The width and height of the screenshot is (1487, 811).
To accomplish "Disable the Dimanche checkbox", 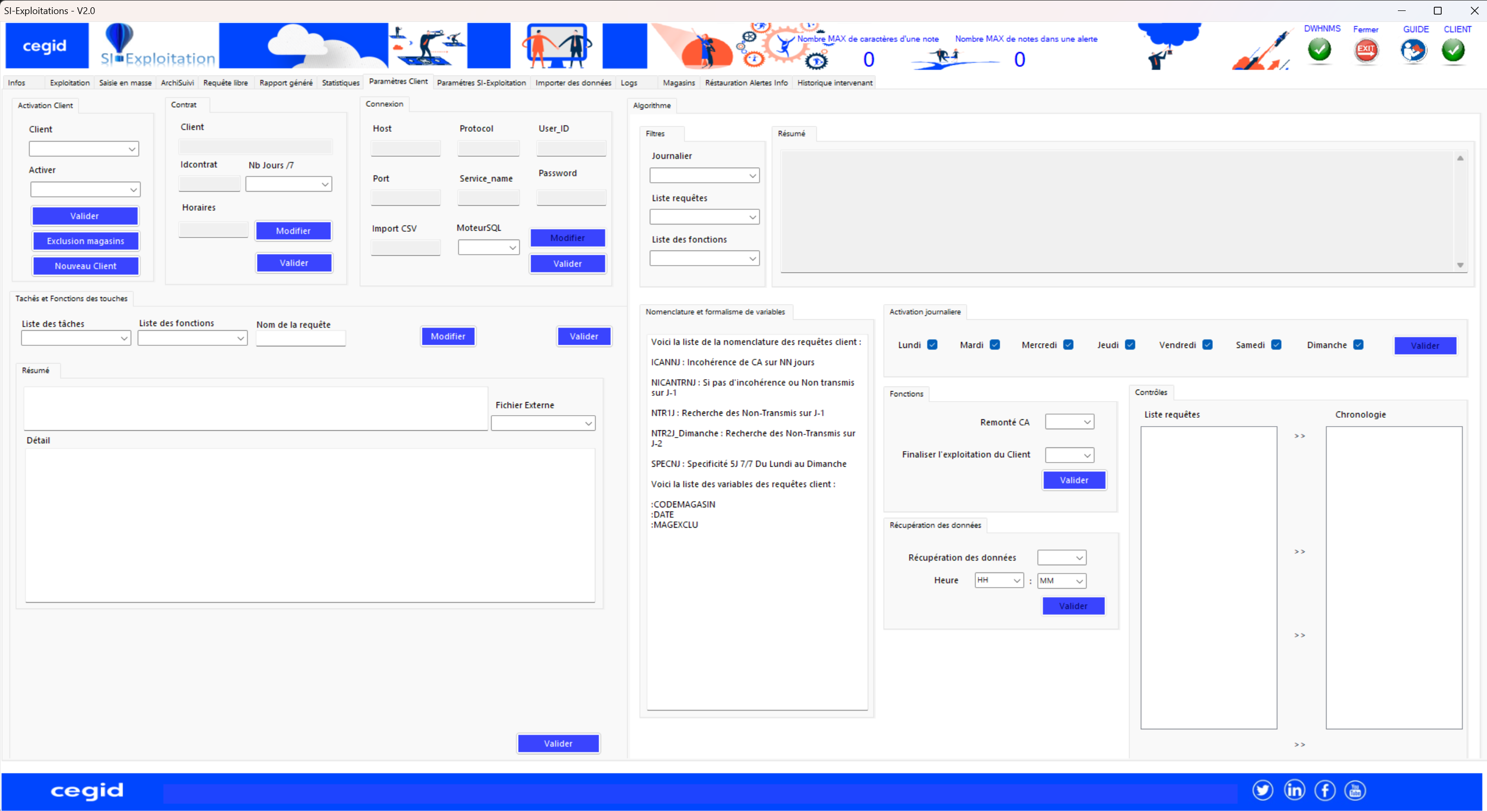I will [x=1358, y=344].
